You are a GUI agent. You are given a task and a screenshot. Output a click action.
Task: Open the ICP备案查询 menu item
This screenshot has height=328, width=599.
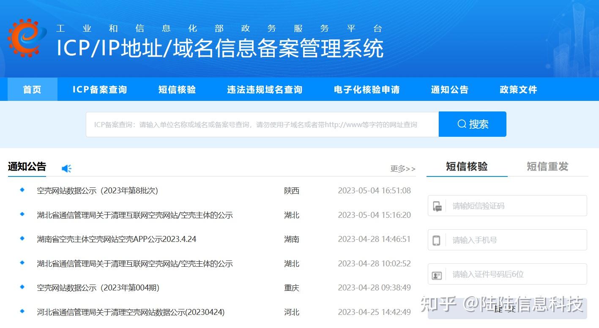click(100, 89)
